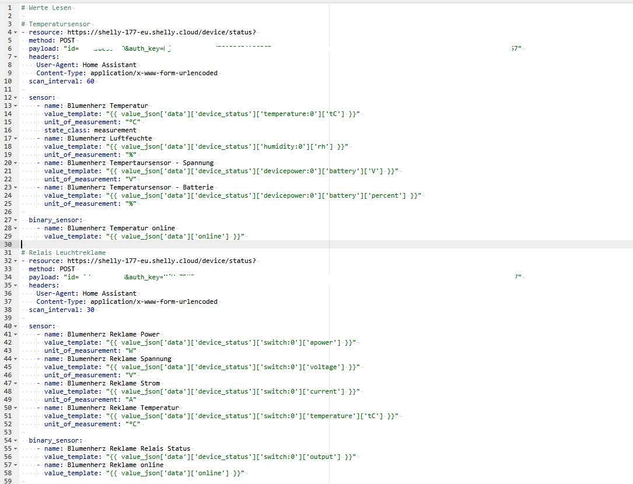Fold the second resource block at line 32
633x484 pixels.
coord(15,261)
